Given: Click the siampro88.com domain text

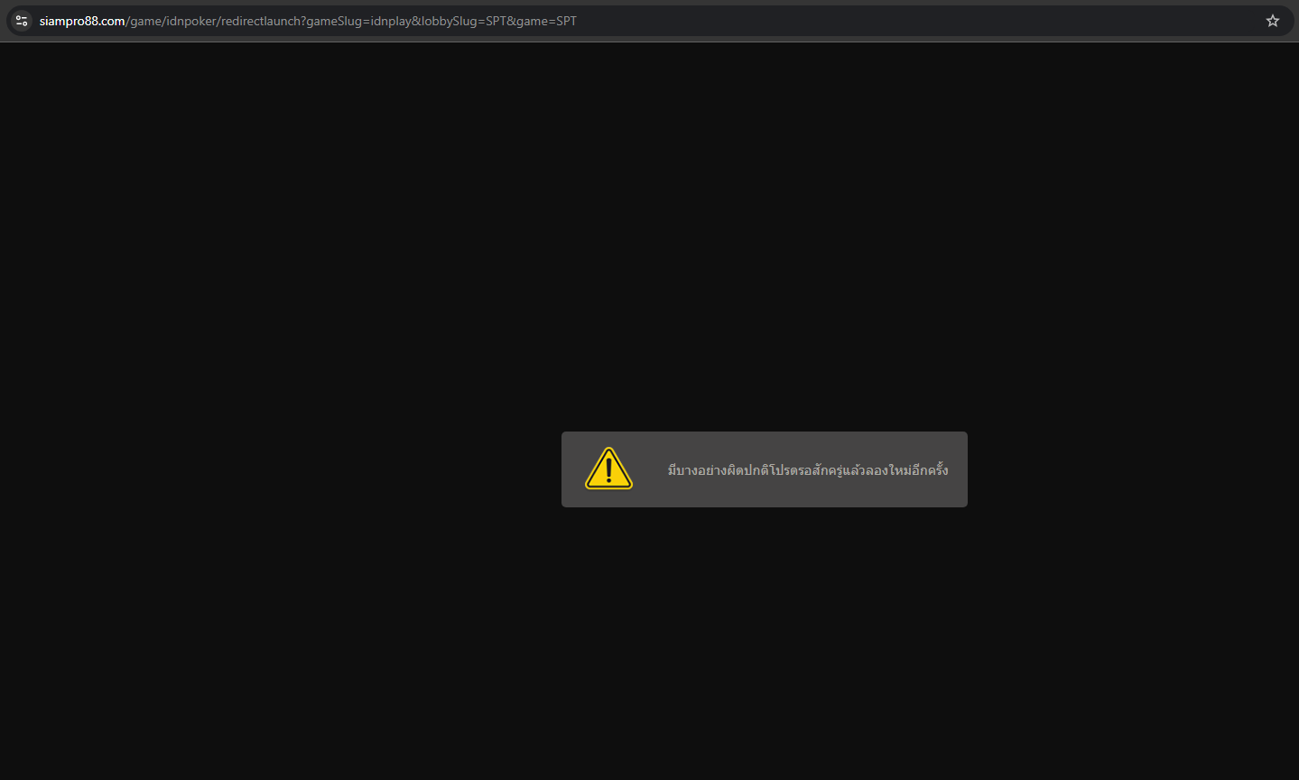Looking at the screenshot, I should click(83, 21).
